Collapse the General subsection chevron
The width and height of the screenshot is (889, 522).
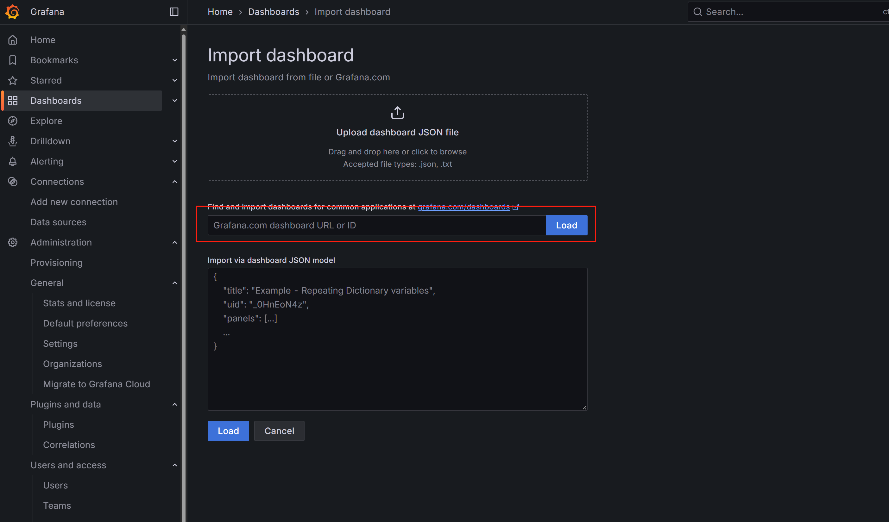click(x=175, y=283)
